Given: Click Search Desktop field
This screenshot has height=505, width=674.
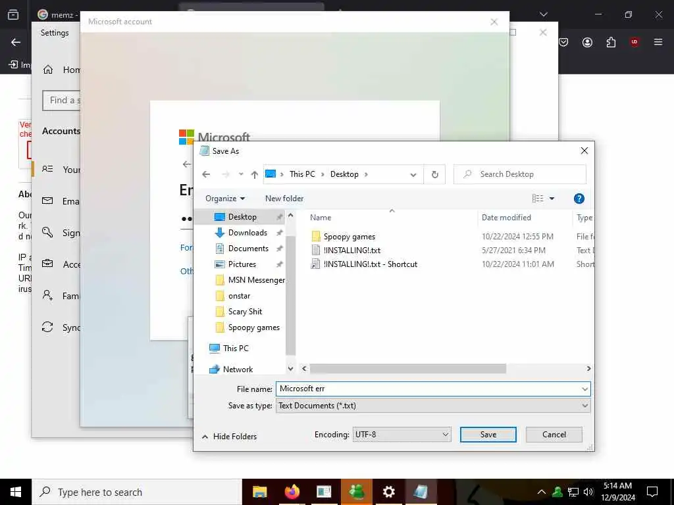Looking at the screenshot, I should tap(520, 174).
